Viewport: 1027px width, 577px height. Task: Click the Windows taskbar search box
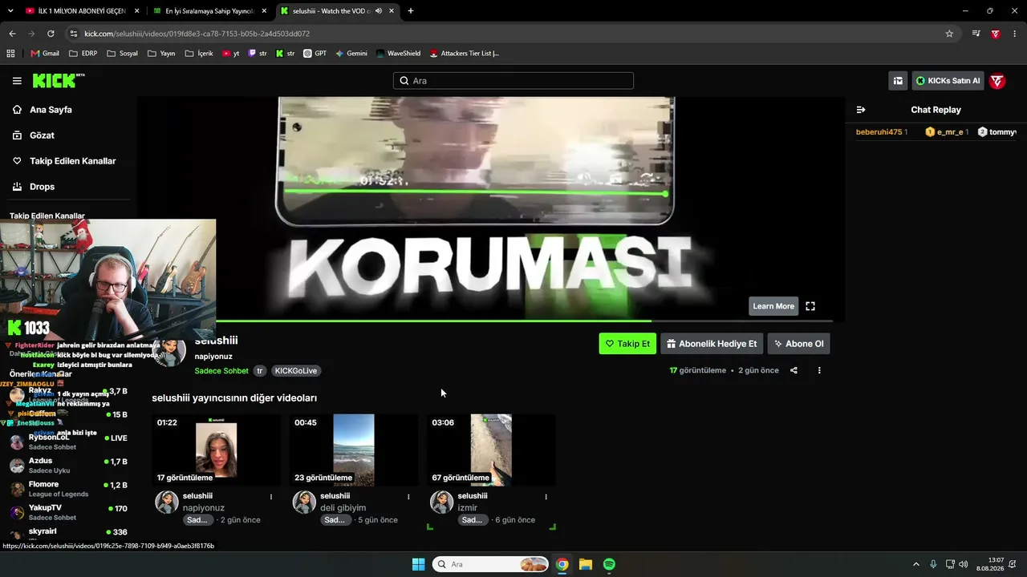pos(491,564)
